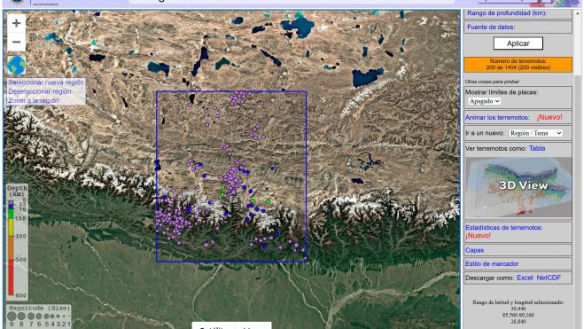View earthquakes as Tabla
The height and width of the screenshot is (329, 584).
[x=537, y=148]
